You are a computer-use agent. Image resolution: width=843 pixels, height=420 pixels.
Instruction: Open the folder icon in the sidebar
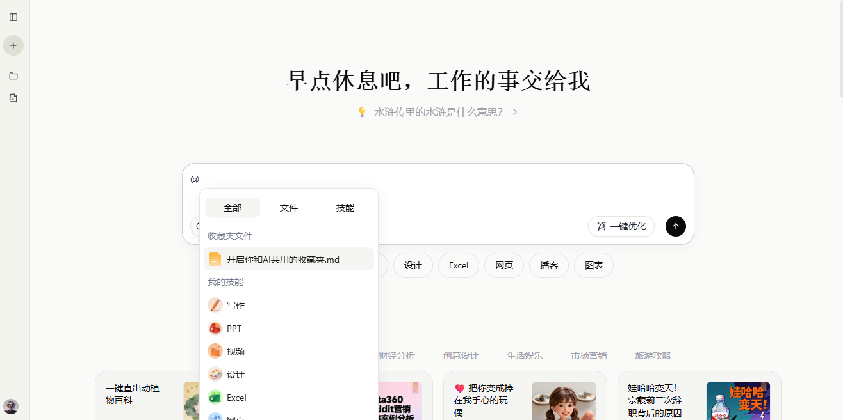pos(13,76)
